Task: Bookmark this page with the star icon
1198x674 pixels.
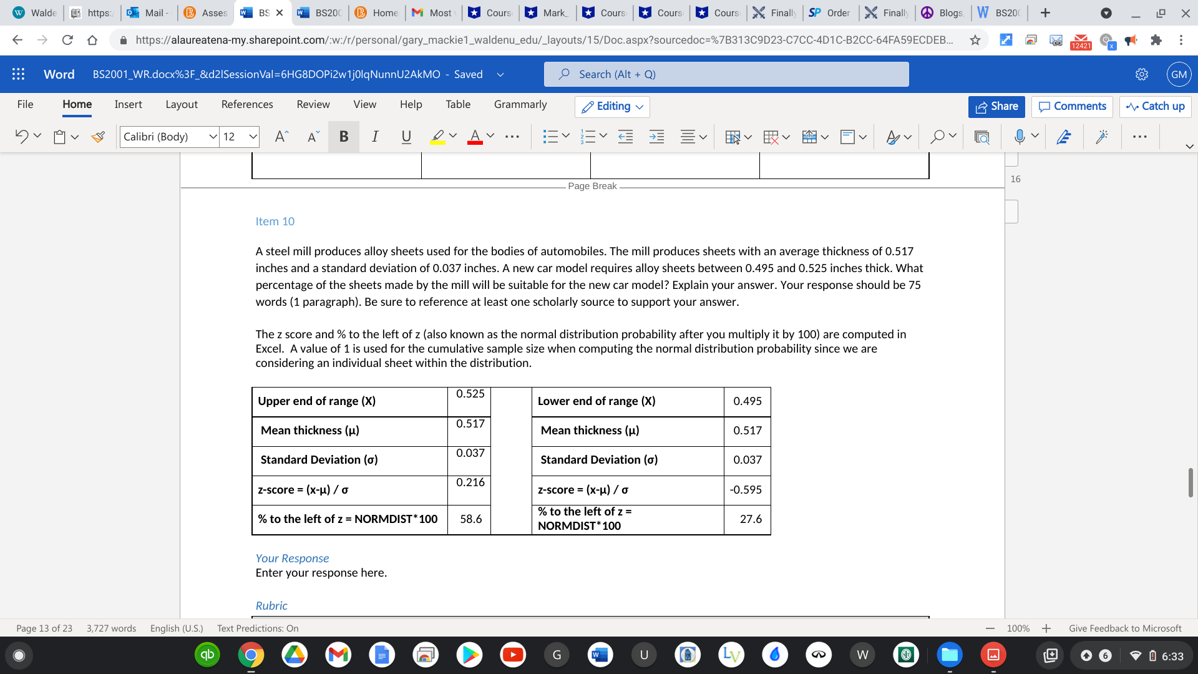Action: pos(975,40)
